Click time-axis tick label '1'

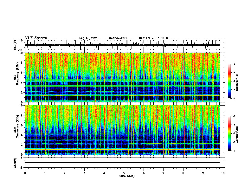click(45, 173)
